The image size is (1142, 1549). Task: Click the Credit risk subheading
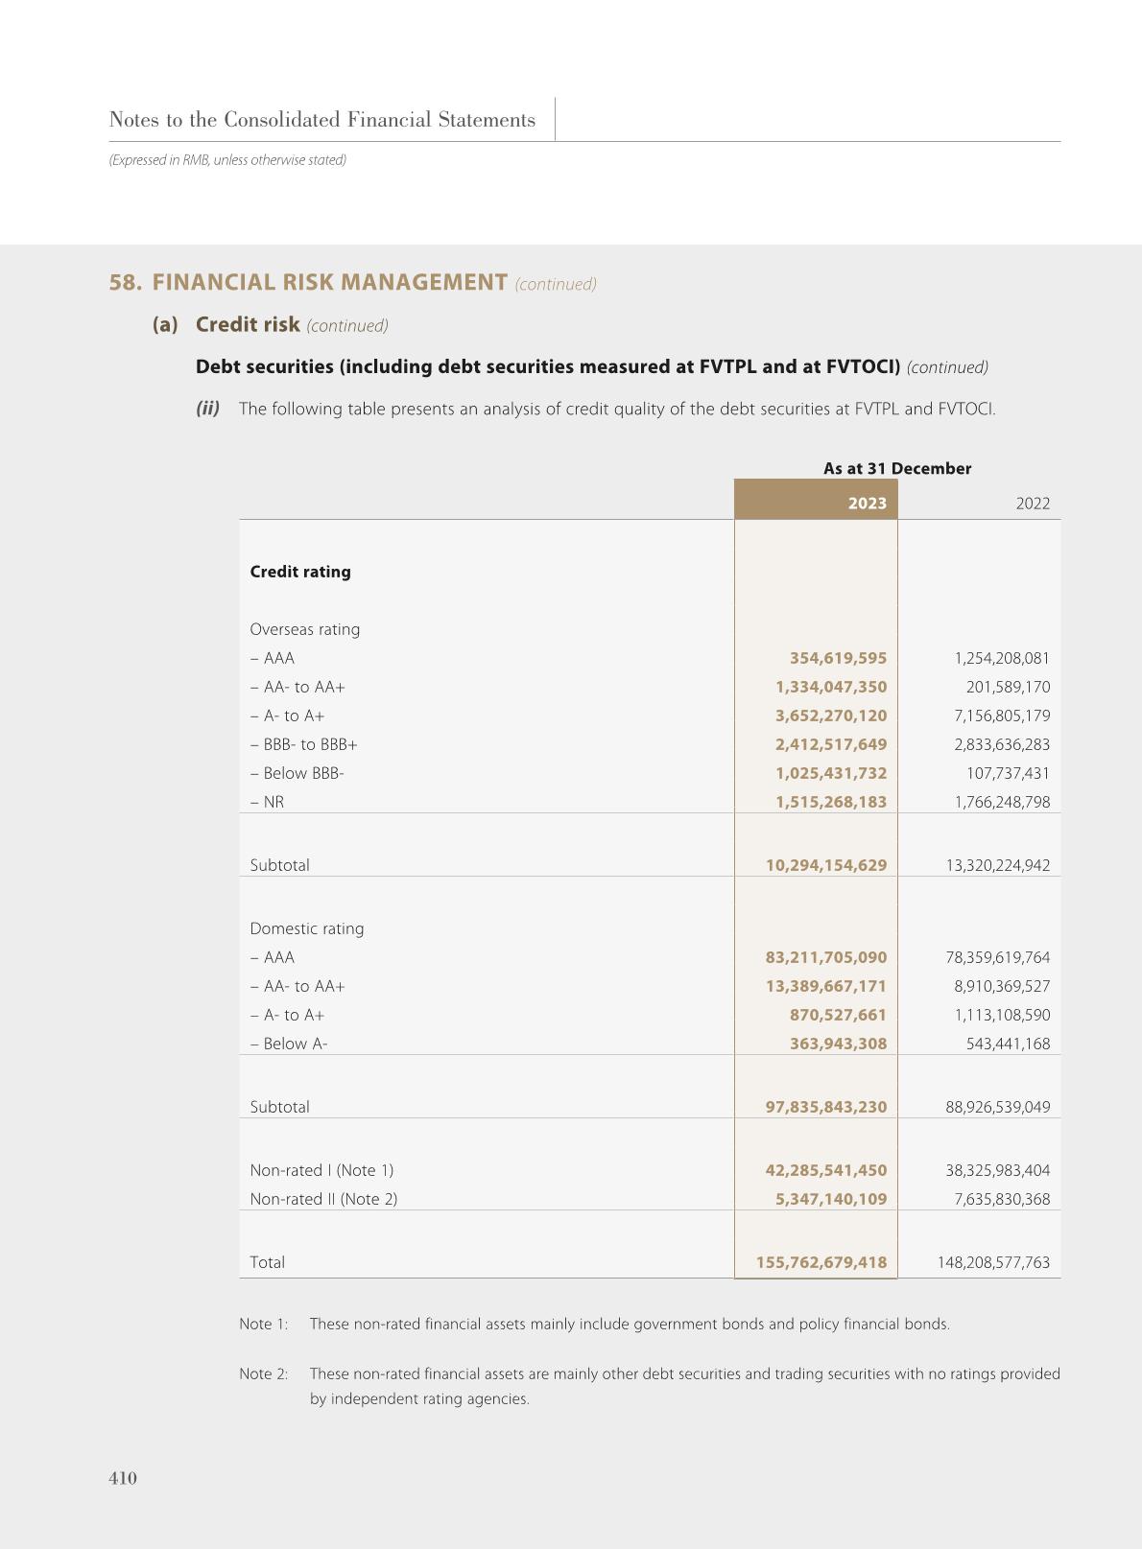(248, 325)
